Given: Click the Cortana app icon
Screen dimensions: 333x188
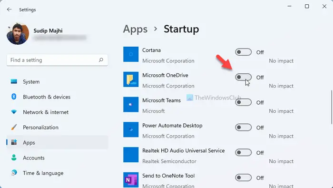Looking at the screenshot, I should tap(131, 54).
